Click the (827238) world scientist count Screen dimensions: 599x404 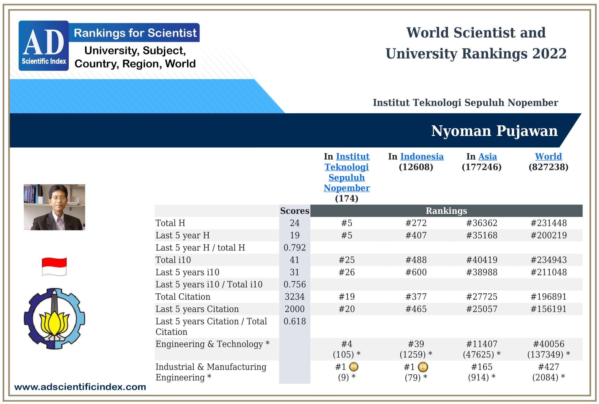tap(548, 167)
